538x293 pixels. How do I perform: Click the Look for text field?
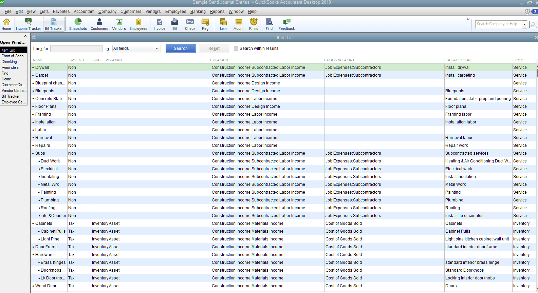(x=76, y=48)
